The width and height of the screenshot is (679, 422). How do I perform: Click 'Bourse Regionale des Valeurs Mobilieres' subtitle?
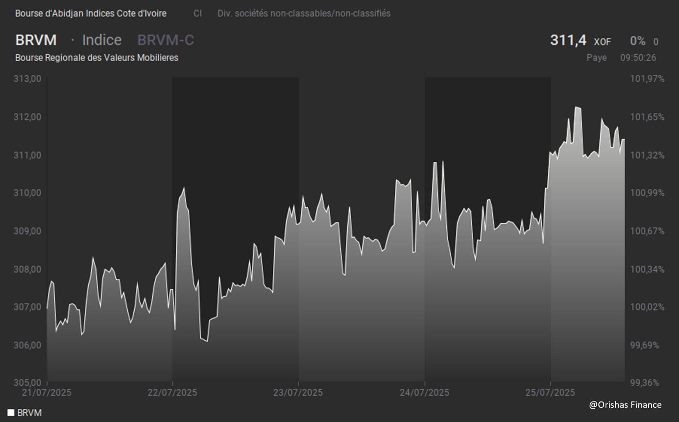tap(97, 58)
